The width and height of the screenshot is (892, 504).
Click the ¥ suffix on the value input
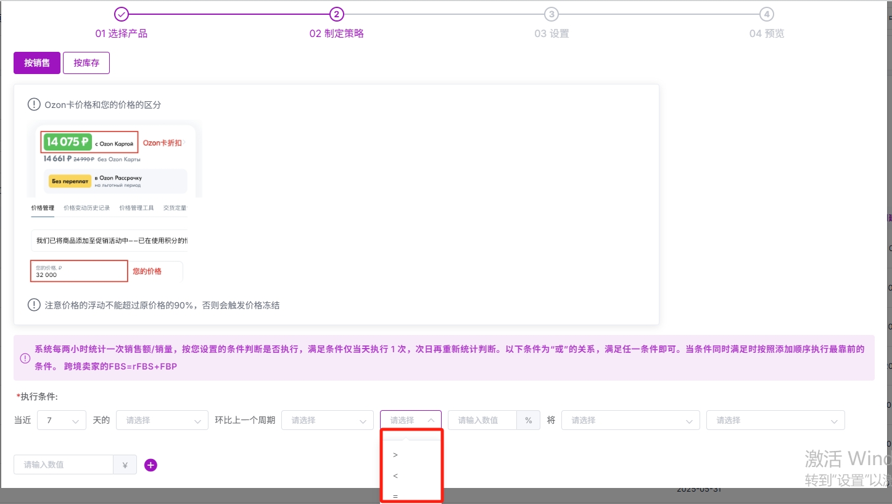pyautogui.click(x=125, y=465)
